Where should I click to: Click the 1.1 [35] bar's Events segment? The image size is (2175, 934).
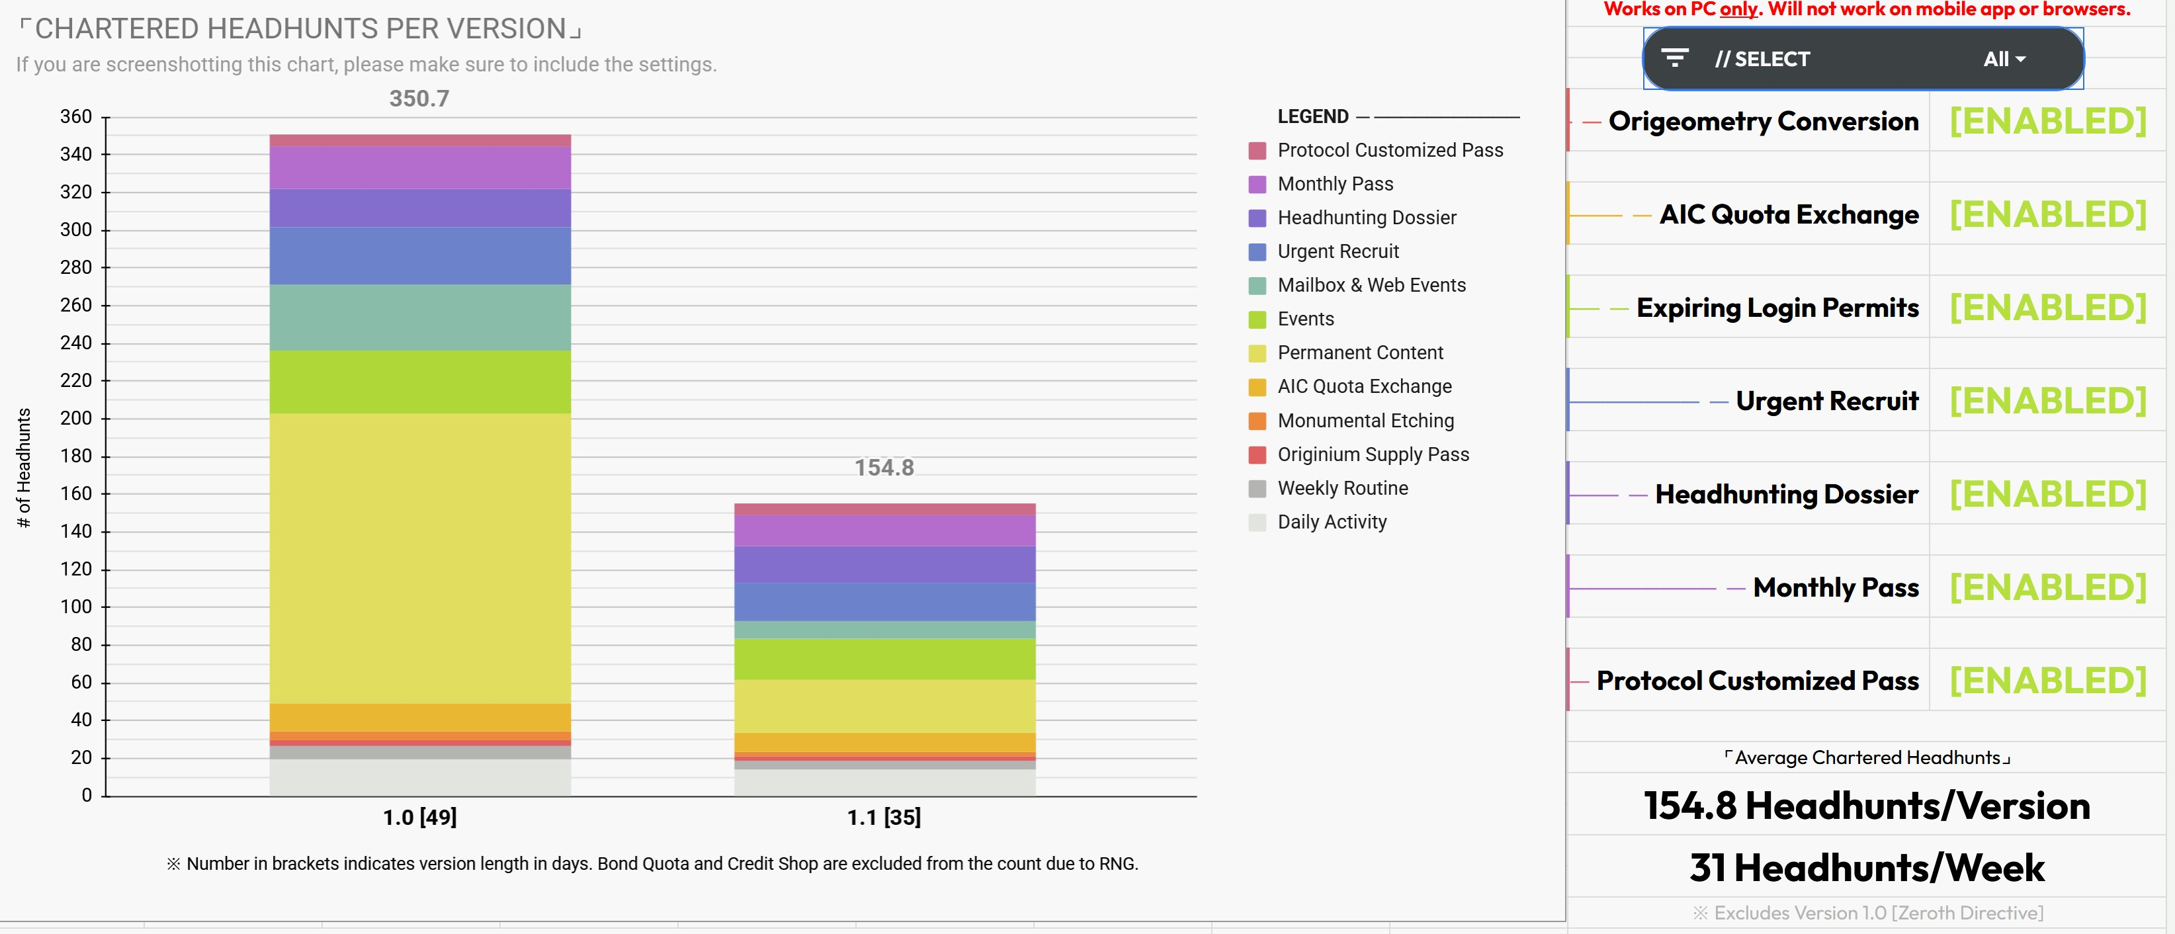(x=884, y=659)
